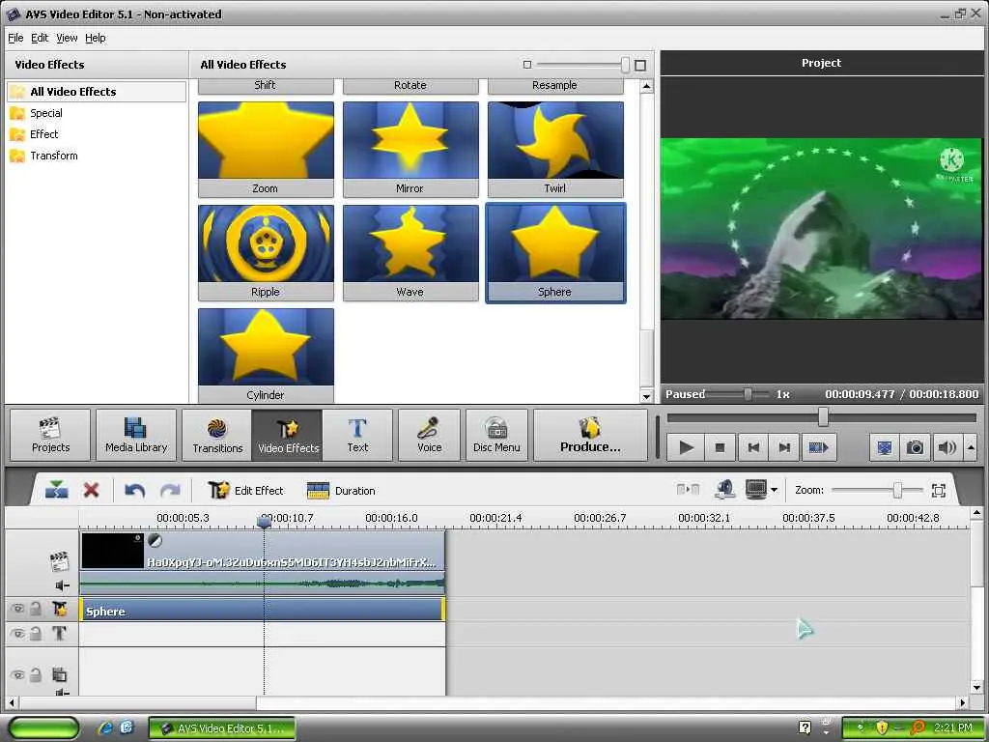Open the Text section

357,435
